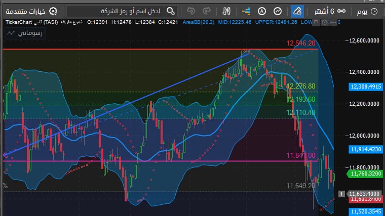Click the undo arrow icon
Viewport: 385px width, 216px height.
tap(190, 11)
